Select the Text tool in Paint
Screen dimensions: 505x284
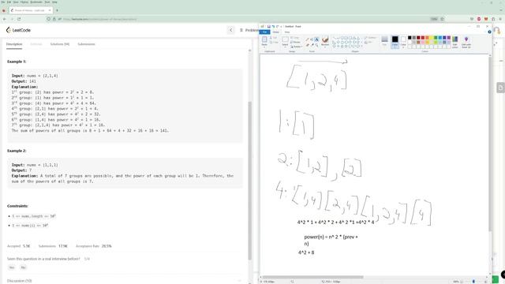click(316, 39)
